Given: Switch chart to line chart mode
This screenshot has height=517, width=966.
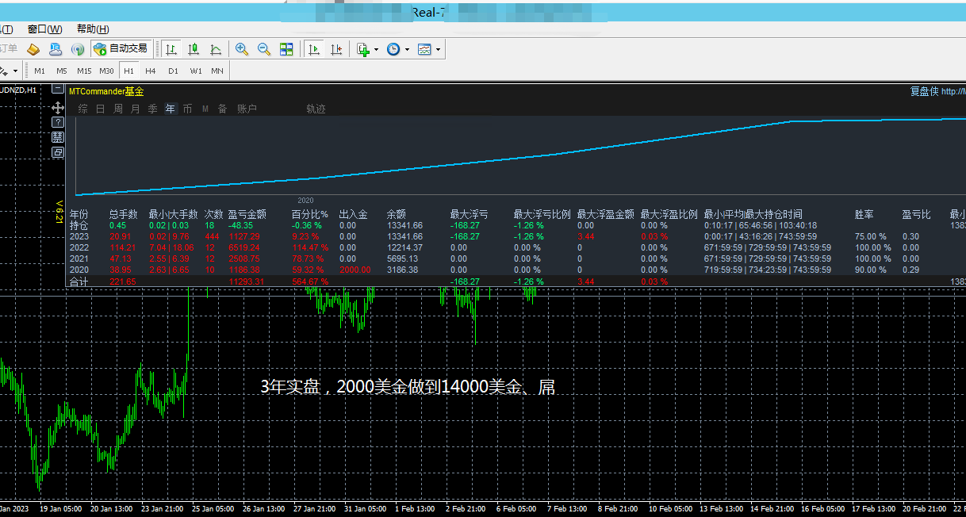Looking at the screenshot, I should pos(216,49).
